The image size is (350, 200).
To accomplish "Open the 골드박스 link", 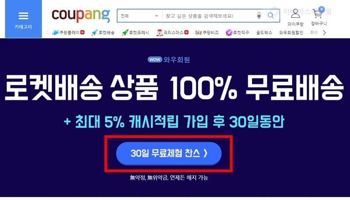I will [x=264, y=32].
